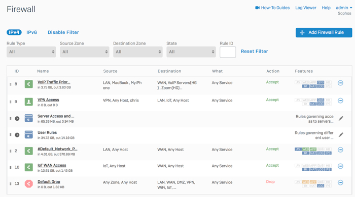Open the Log Viewer menu item
The image size is (355, 197).
pos(306,8)
